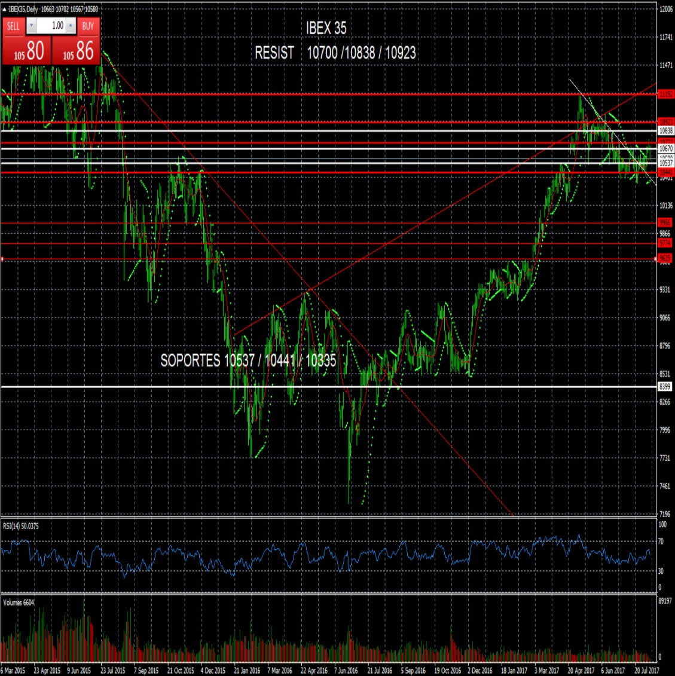Collapse the one-click trading panel arrow
675x676 pixels.
[4, 10]
